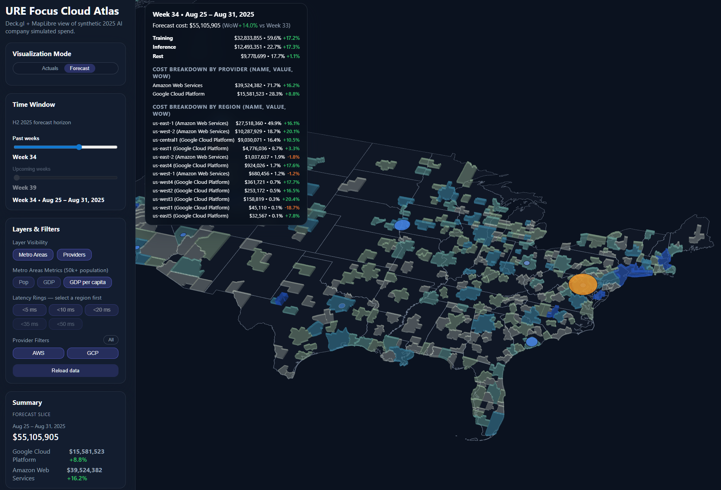Toggle the Metro Areas layer visibility
Viewport: 721px width, 490px height.
click(33, 255)
